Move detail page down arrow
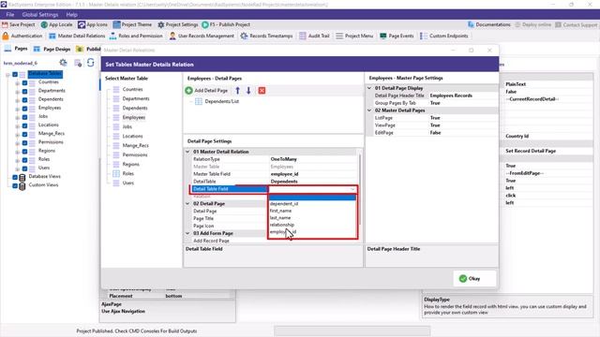The height and width of the screenshot is (337, 600). pos(248,91)
